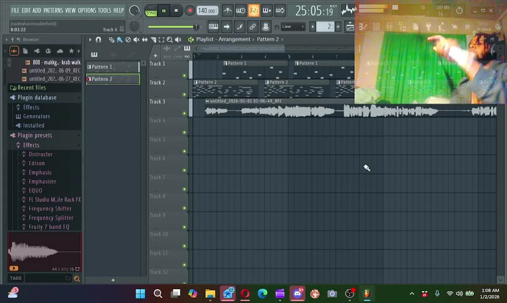Arm the record button
Image resolution: width=507 pixels, height=303 pixels.
coord(189,11)
